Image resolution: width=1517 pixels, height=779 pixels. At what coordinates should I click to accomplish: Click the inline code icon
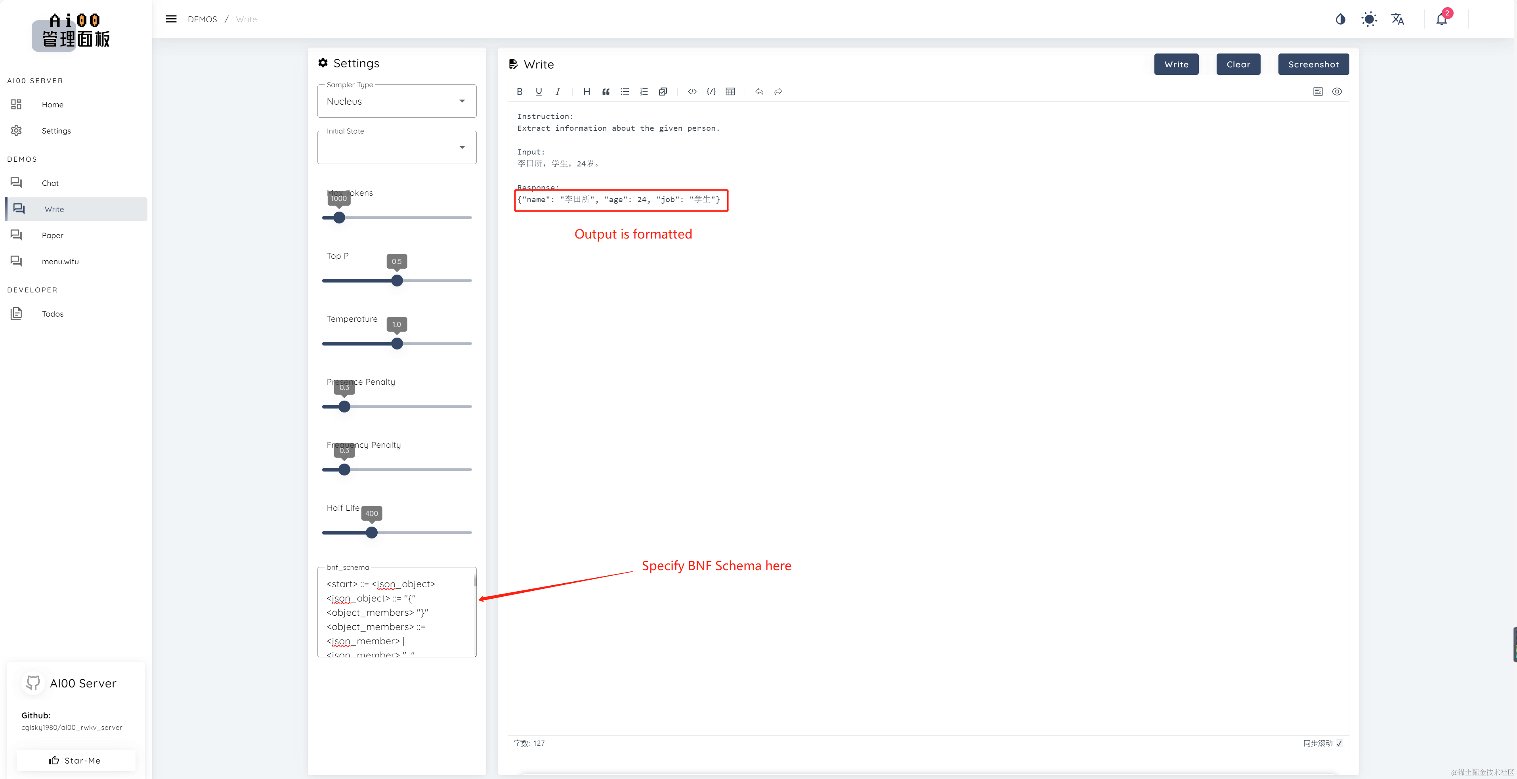pos(692,92)
